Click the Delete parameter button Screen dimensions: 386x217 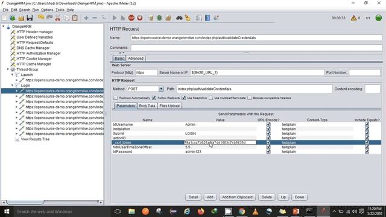tap(267, 197)
